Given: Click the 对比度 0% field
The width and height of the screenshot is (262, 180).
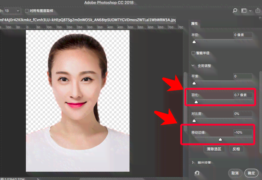Looking at the screenshot, I should pos(243,114).
